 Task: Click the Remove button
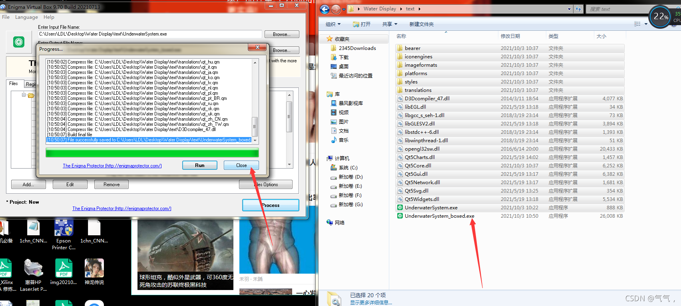(112, 185)
